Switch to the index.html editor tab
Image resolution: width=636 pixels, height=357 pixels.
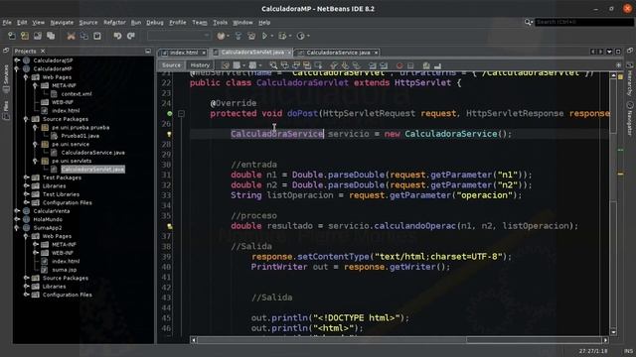pyautogui.click(x=184, y=53)
